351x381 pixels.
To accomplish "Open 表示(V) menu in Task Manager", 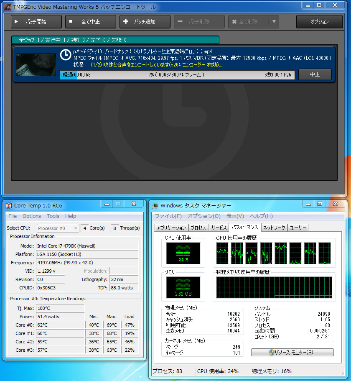I will point(235,216).
